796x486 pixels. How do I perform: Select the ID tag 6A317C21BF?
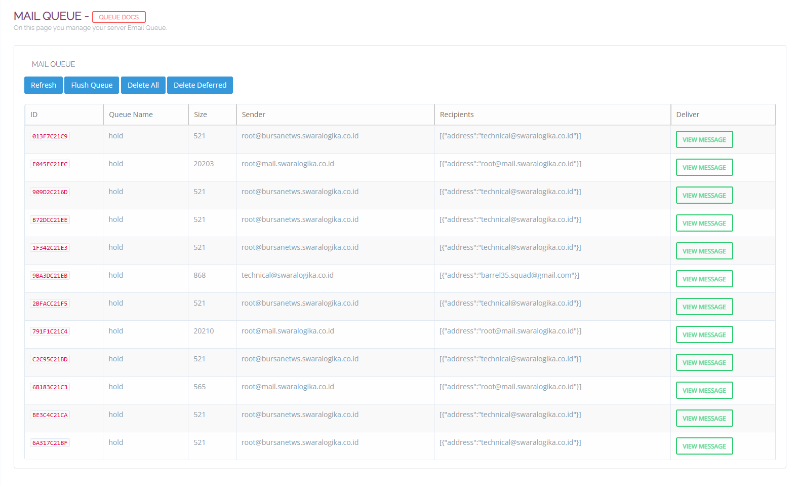50,443
